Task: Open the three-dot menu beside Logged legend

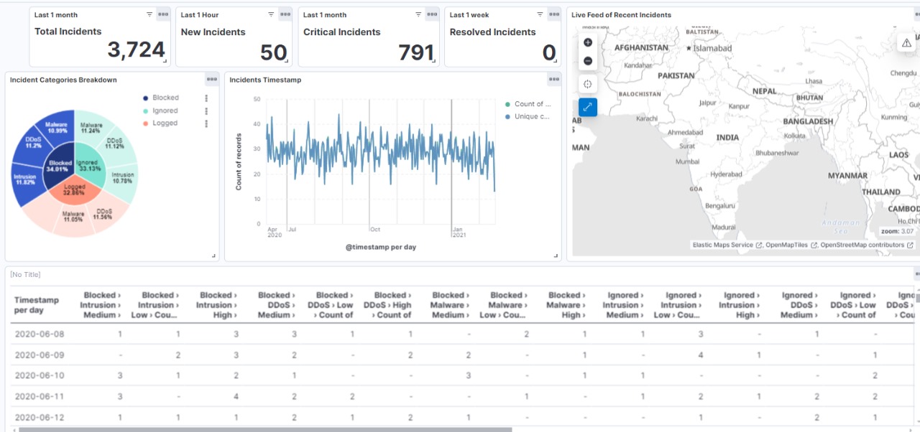Action: click(206, 123)
